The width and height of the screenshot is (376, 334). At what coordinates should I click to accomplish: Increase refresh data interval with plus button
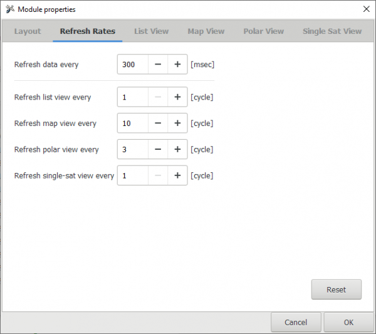click(x=177, y=65)
